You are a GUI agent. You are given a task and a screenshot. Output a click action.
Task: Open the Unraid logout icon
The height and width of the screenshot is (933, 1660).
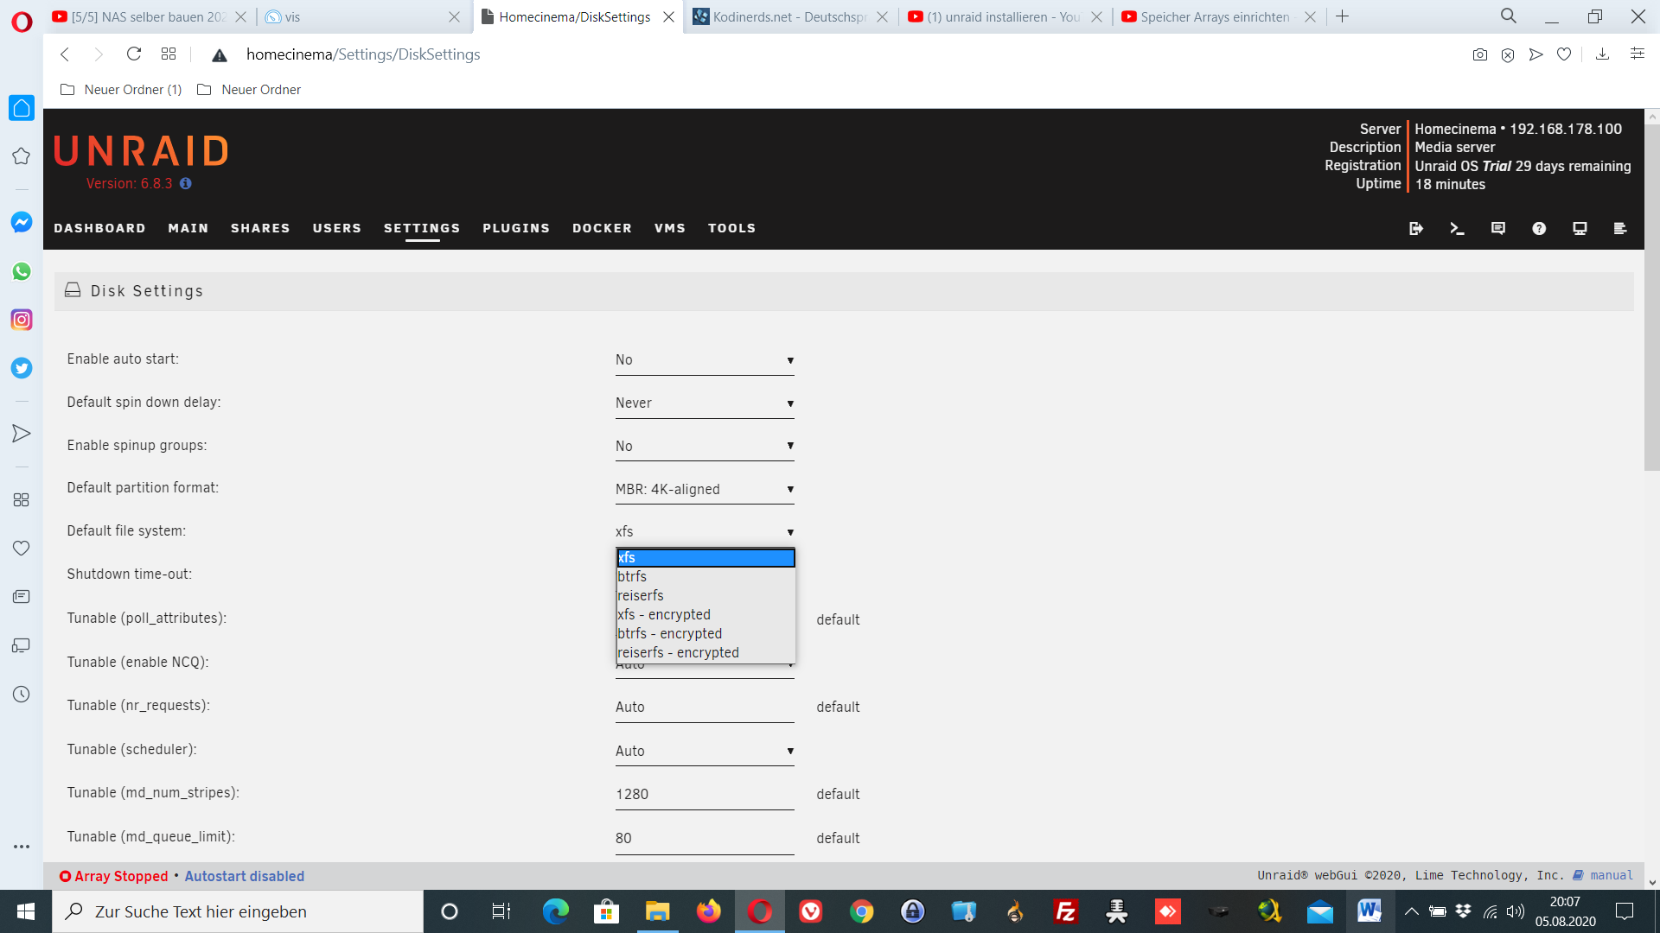point(1415,229)
